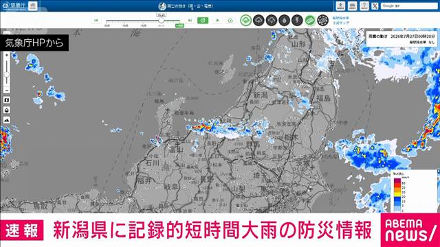Click the 新潟 label on the map

pos(261,95)
